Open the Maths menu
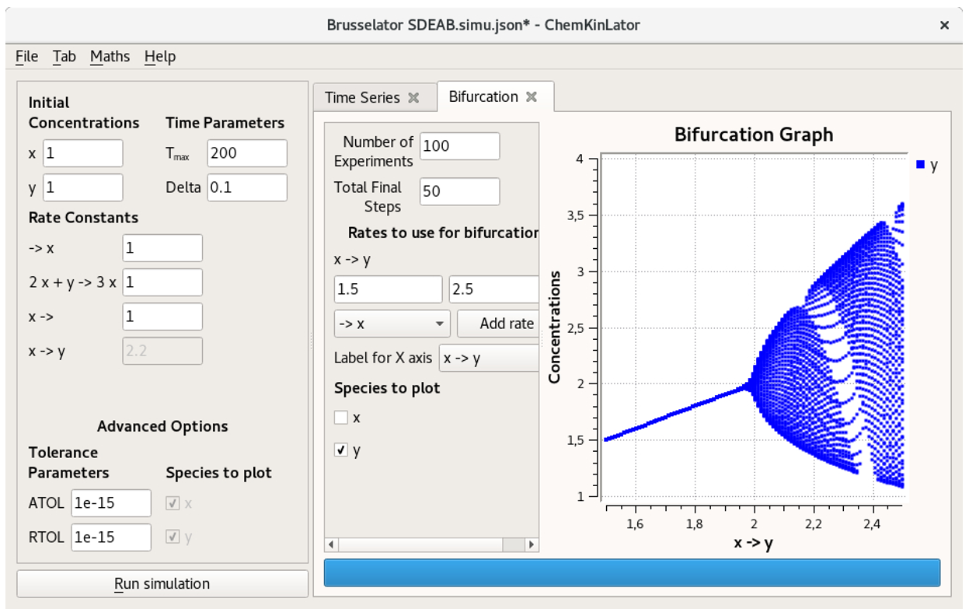 pyautogui.click(x=110, y=56)
